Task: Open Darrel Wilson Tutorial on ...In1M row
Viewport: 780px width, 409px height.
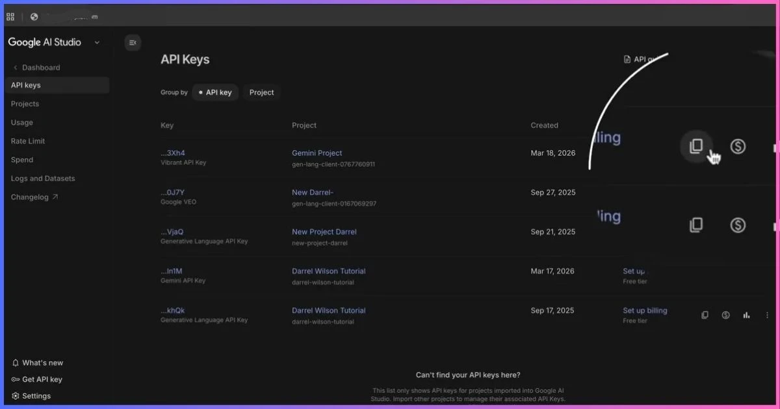Action: click(x=329, y=271)
